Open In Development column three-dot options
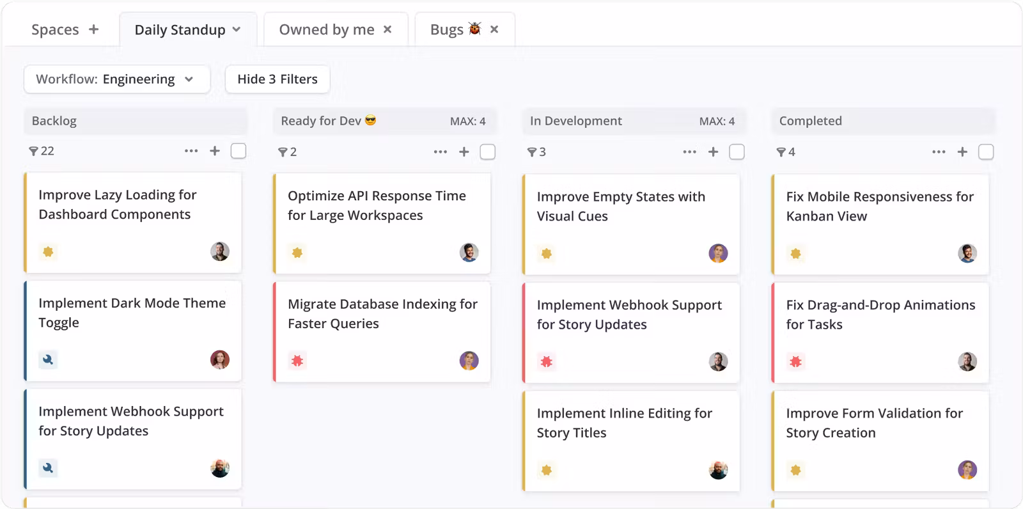The width and height of the screenshot is (1023, 509). pyautogui.click(x=689, y=152)
